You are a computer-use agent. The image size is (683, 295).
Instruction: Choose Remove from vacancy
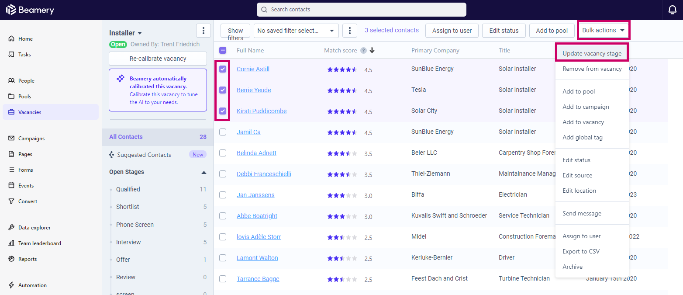pyautogui.click(x=592, y=69)
